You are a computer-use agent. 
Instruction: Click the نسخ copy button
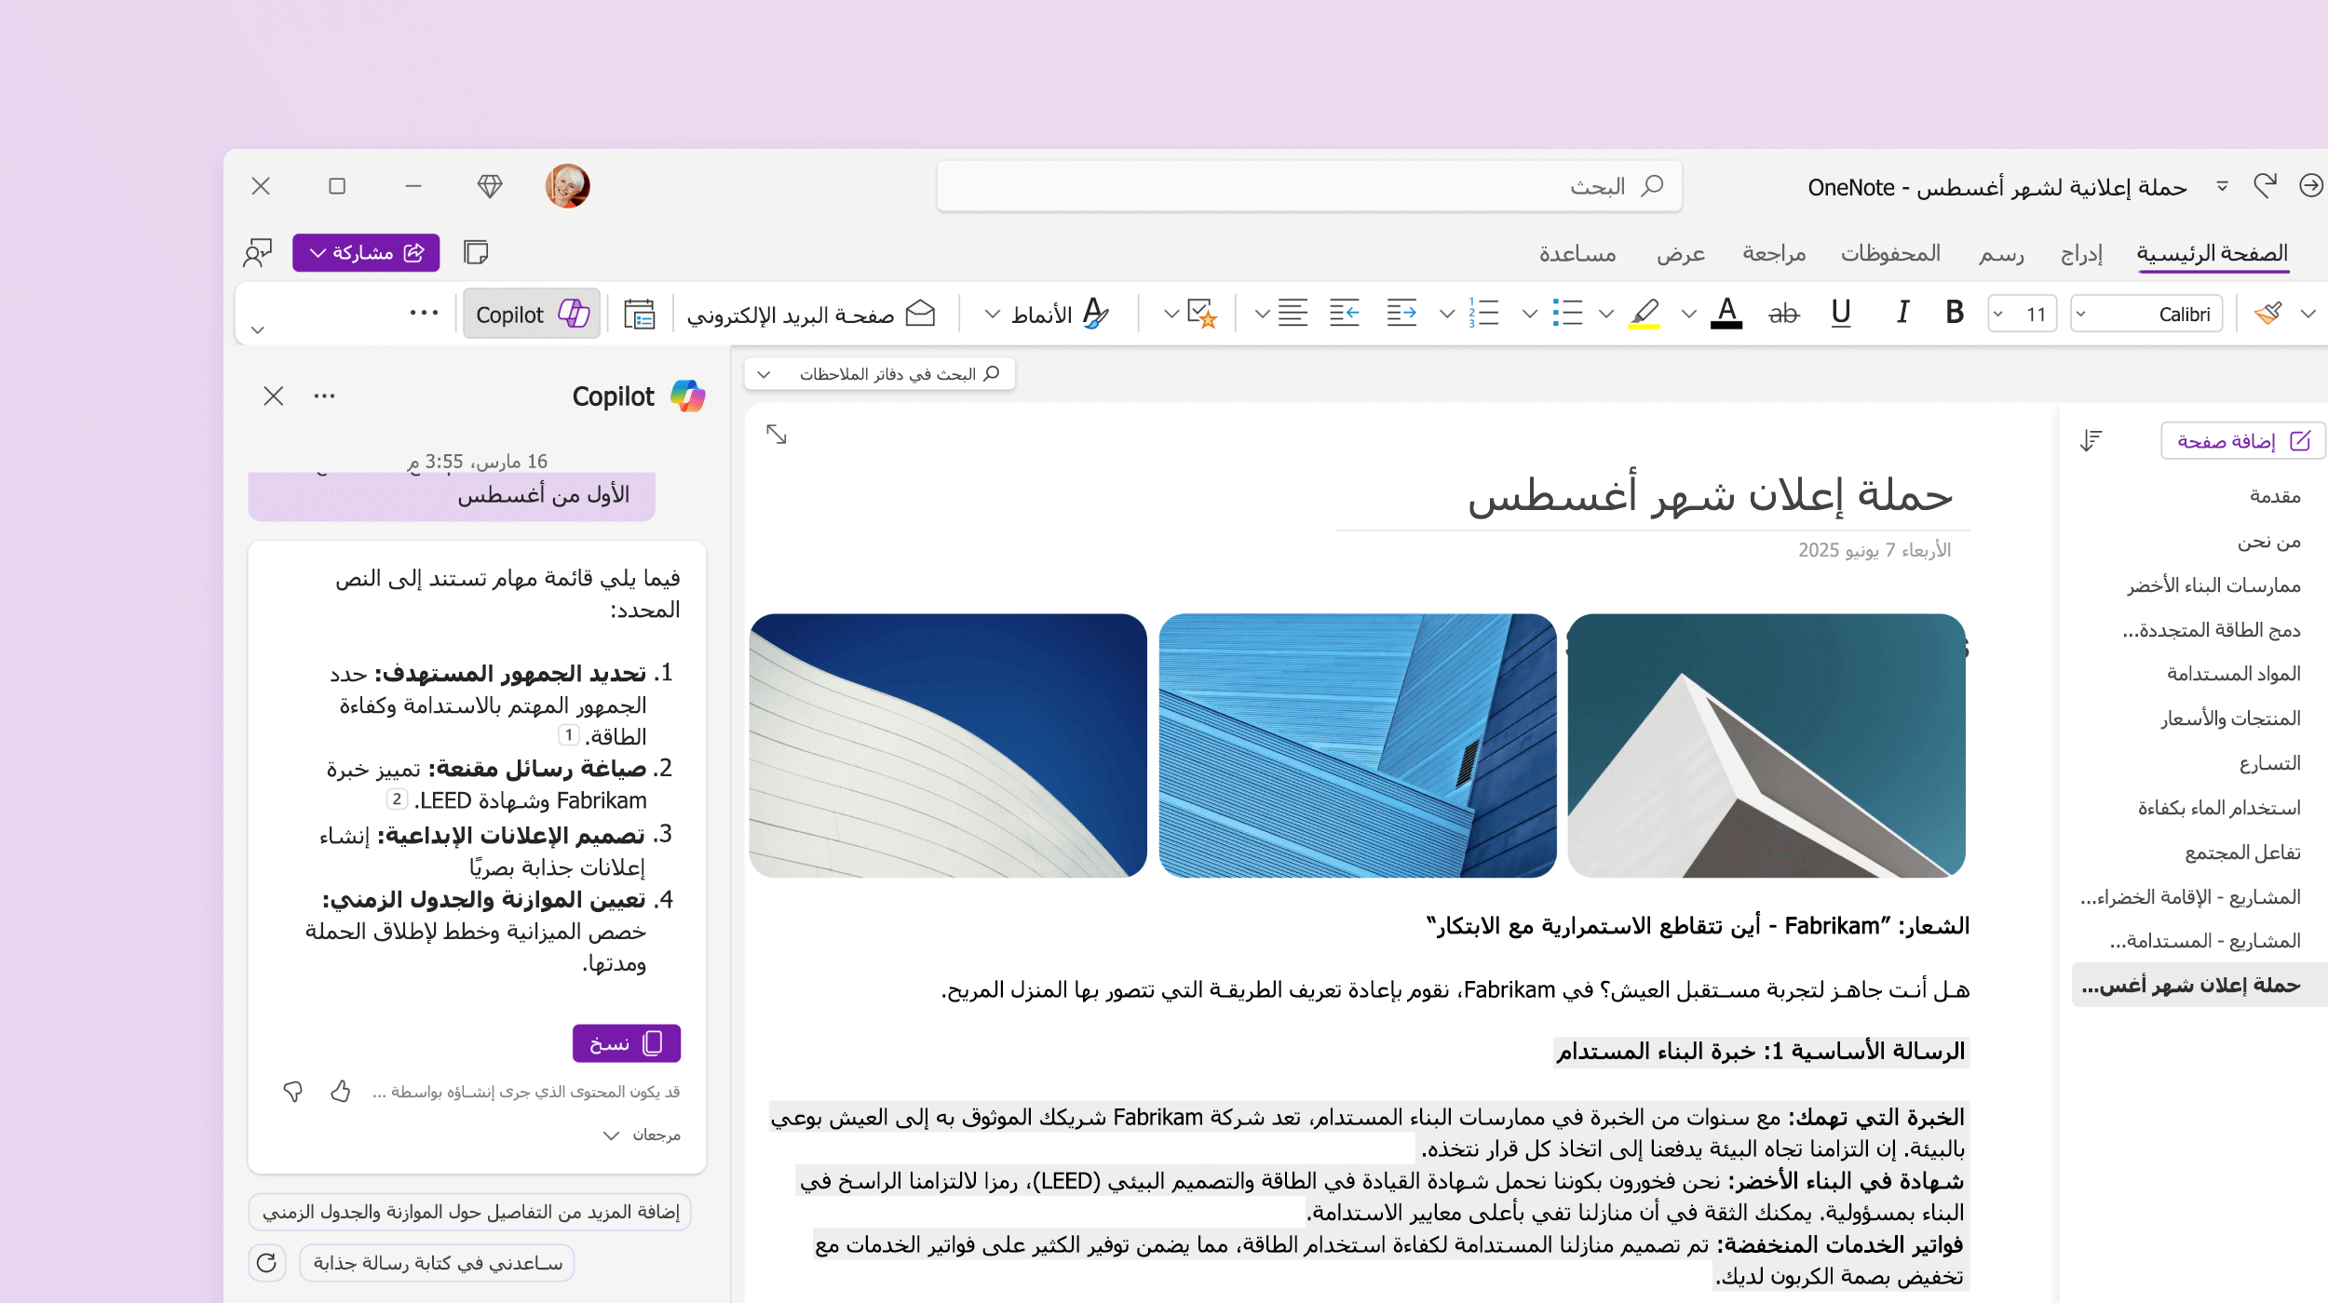pos(627,1043)
